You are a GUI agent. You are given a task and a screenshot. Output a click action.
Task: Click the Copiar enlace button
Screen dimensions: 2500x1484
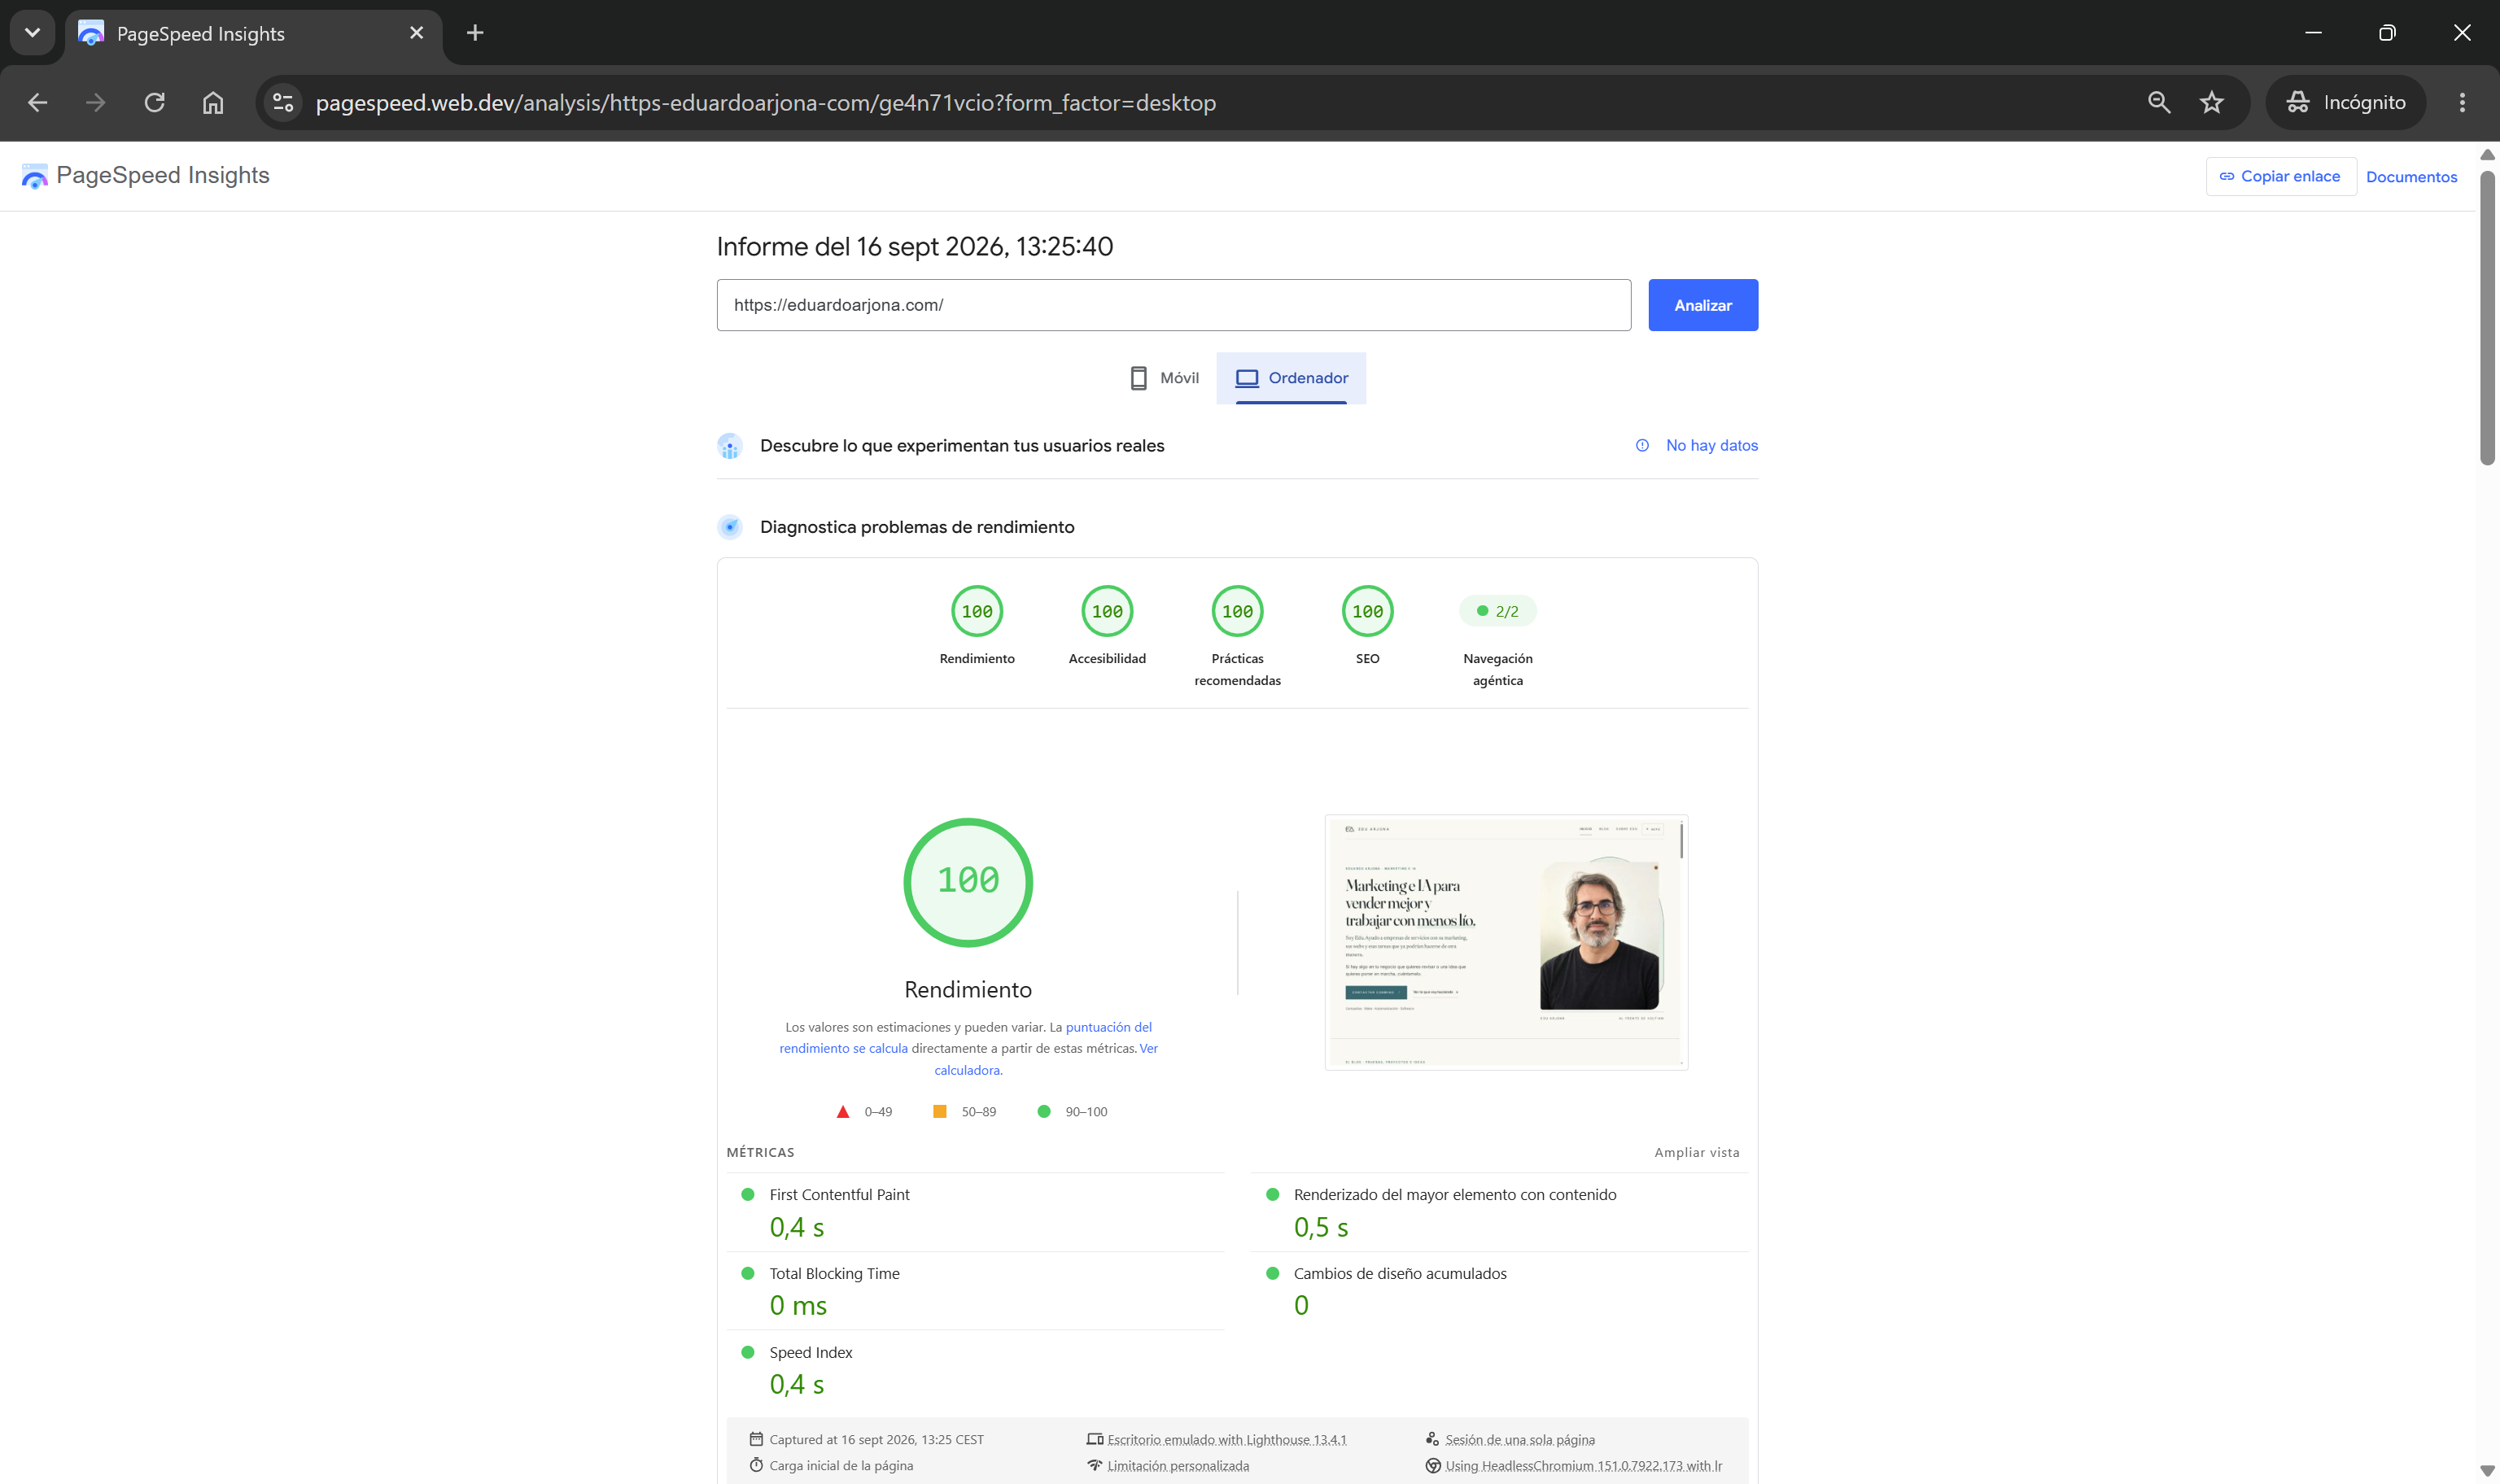2280,176
